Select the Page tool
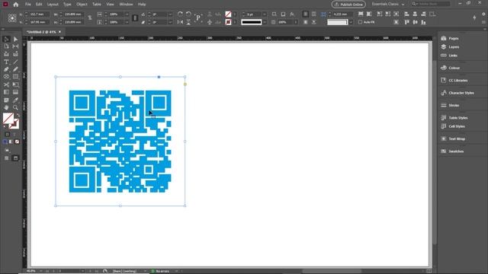This screenshot has height=274, width=488. (x=6, y=46)
